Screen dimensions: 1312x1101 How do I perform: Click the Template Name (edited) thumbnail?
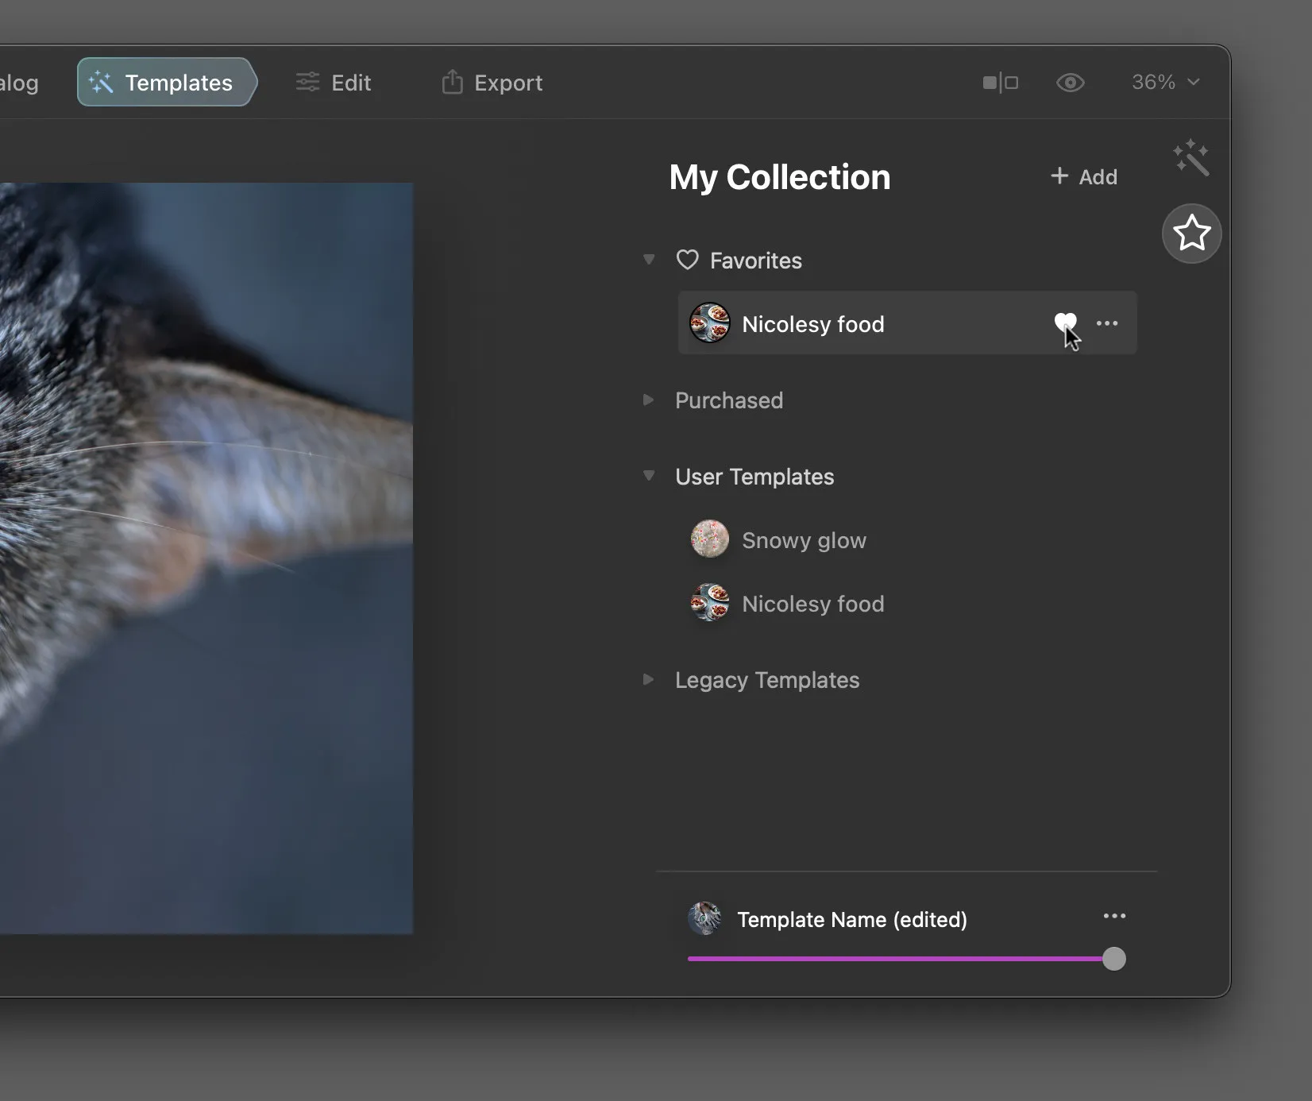pyautogui.click(x=704, y=918)
